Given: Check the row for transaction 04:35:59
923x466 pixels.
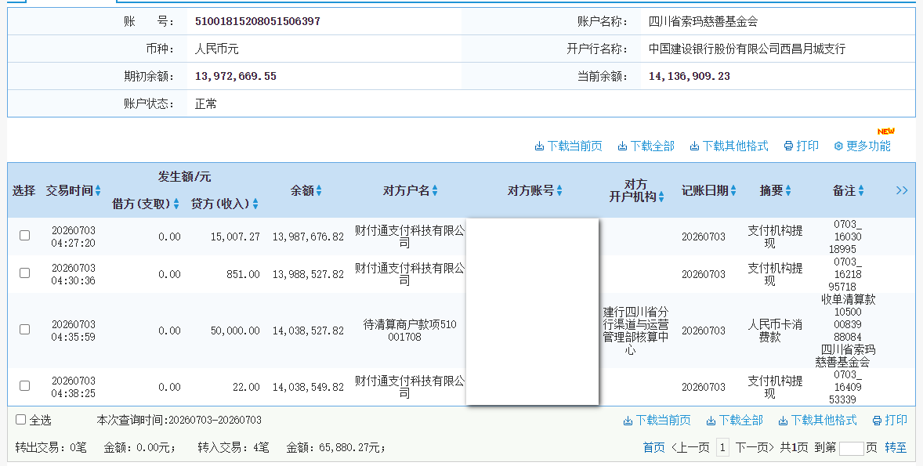Looking at the screenshot, I should tap(25, 330).
